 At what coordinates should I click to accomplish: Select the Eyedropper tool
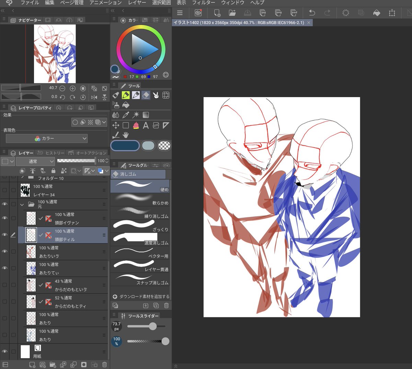[x=126, y=115]
